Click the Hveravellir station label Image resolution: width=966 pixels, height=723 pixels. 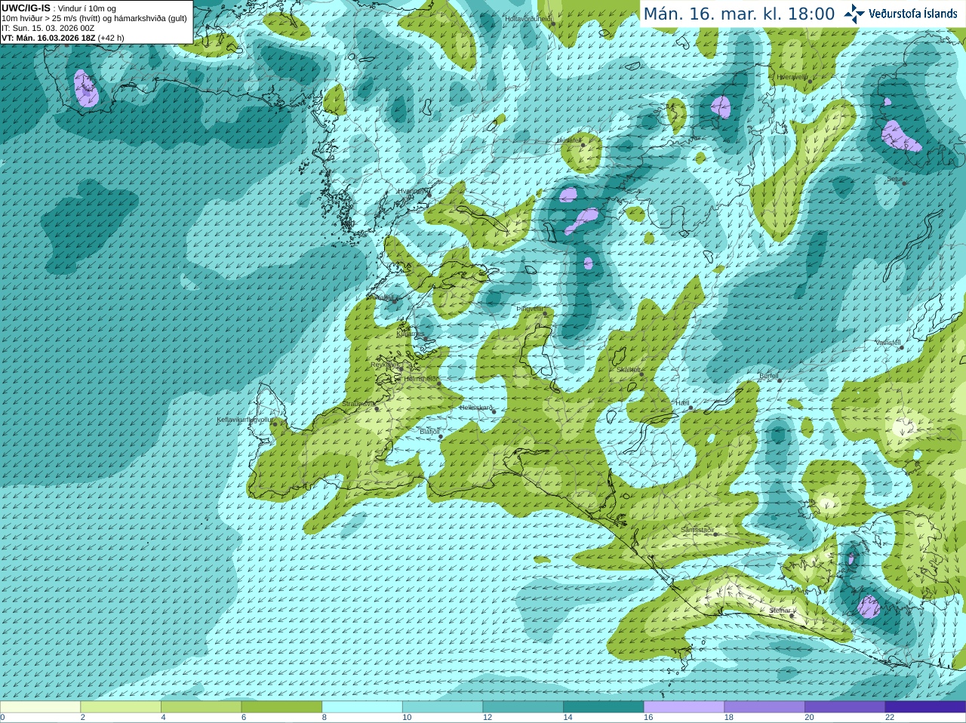point(792,76)
